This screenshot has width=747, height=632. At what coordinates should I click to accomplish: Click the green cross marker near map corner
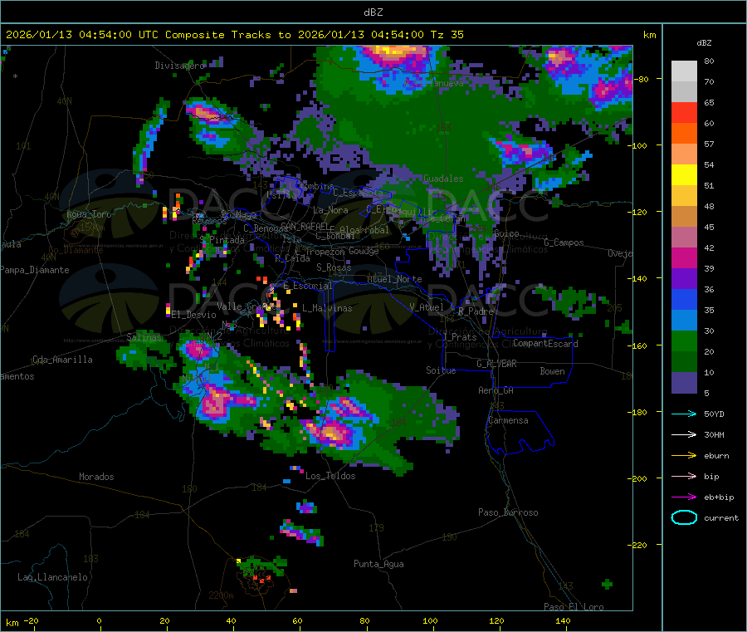(607, 584)
